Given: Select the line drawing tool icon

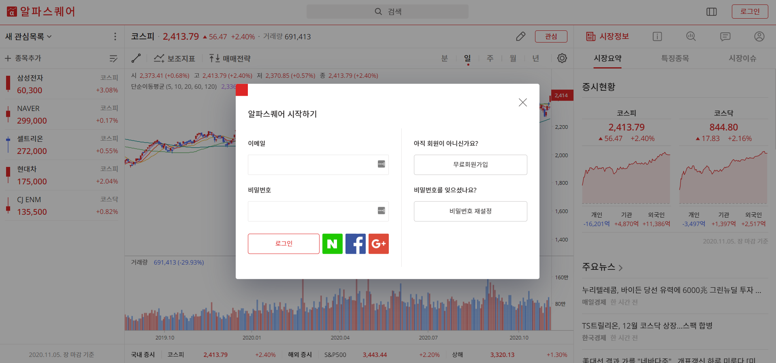Looking at the screenshot, I should point(136,58).
